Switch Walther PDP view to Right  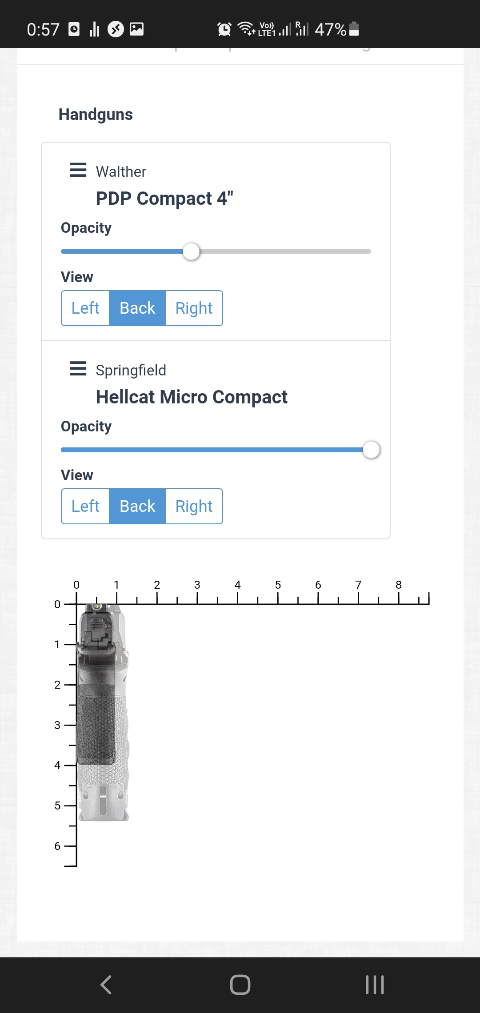click(194, 308)
